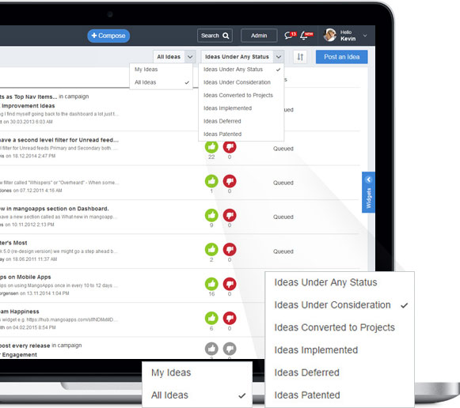Open the Ideas Under Any Status dropdown

pos(242,57)
